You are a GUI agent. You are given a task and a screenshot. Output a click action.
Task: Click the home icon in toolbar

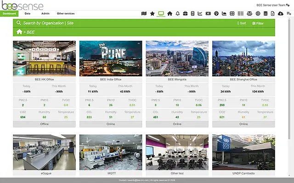click(x=169, y=14)
